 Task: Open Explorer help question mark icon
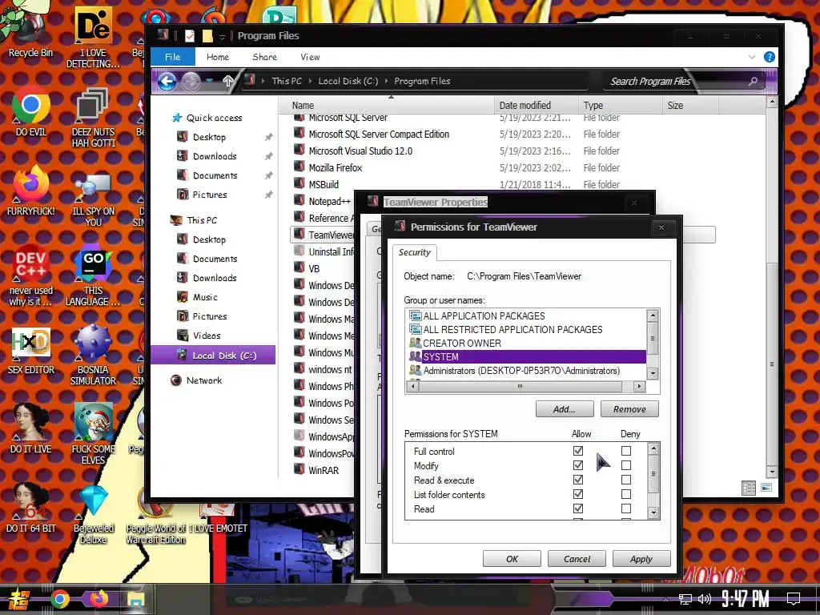tap(769, 57)
